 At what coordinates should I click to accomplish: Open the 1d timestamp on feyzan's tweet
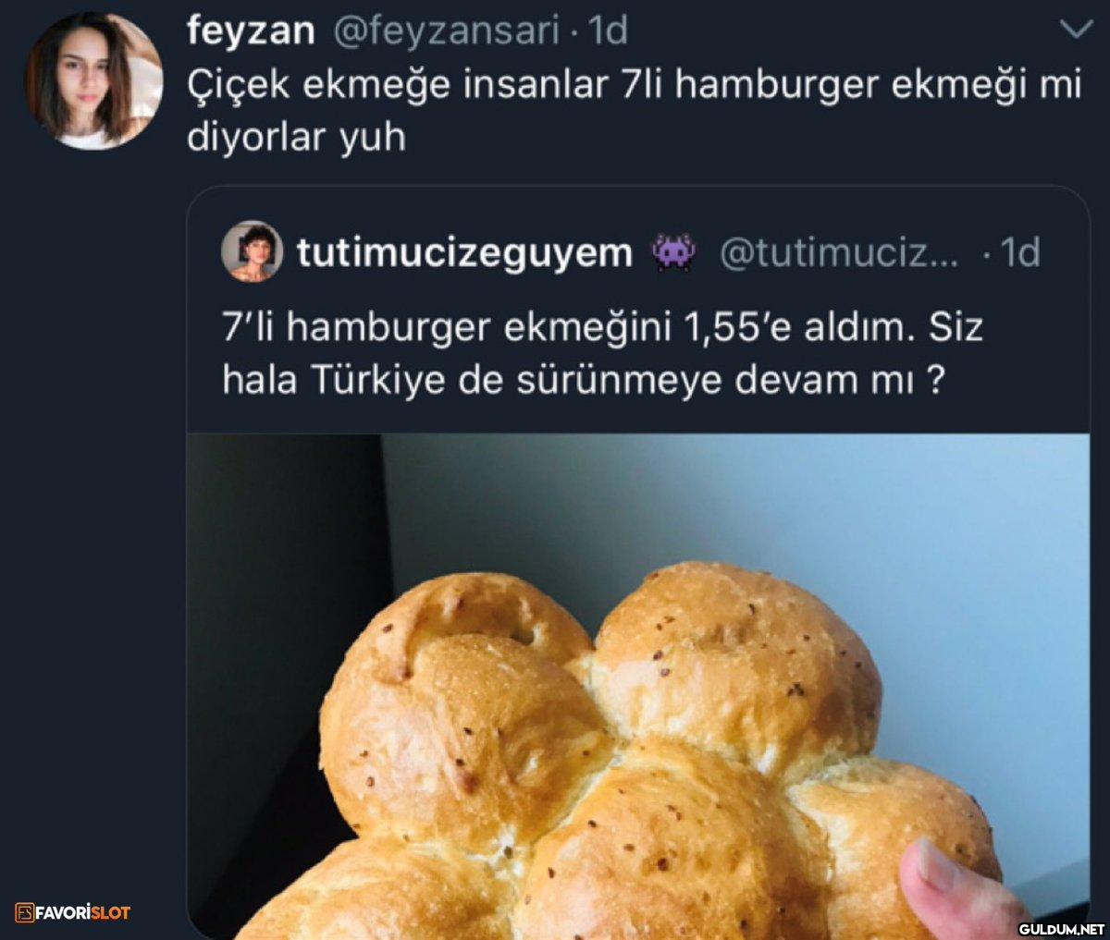click(x=608, y=31)
